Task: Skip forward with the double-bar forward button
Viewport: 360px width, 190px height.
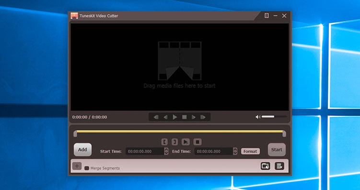Action: tap(203, 117)
